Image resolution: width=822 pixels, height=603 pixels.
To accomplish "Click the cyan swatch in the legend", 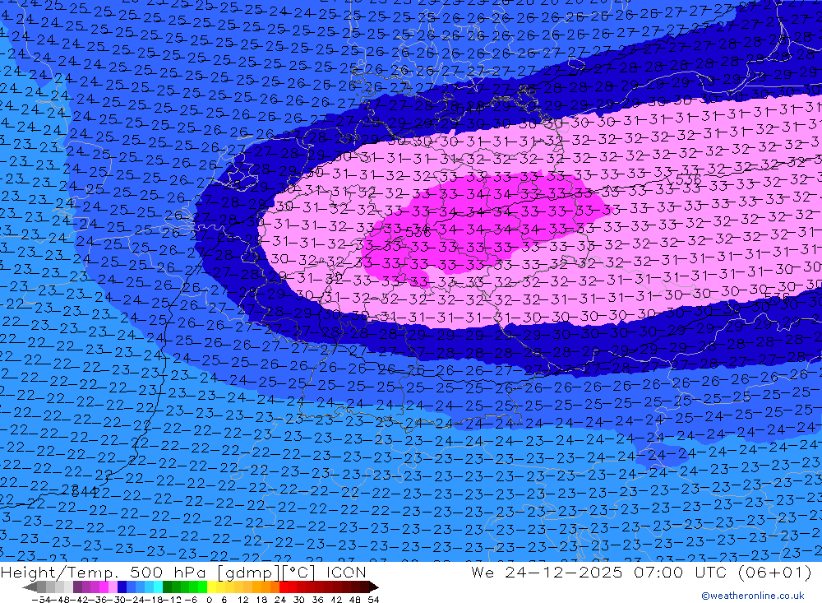I will (158, 587).
